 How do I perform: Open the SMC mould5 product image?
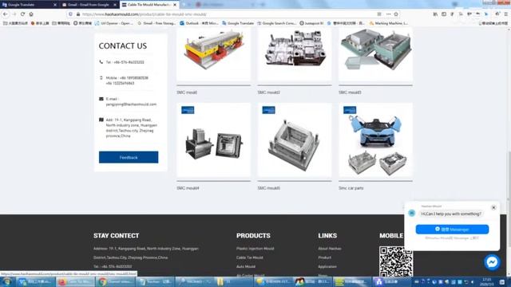pos(295,140)
